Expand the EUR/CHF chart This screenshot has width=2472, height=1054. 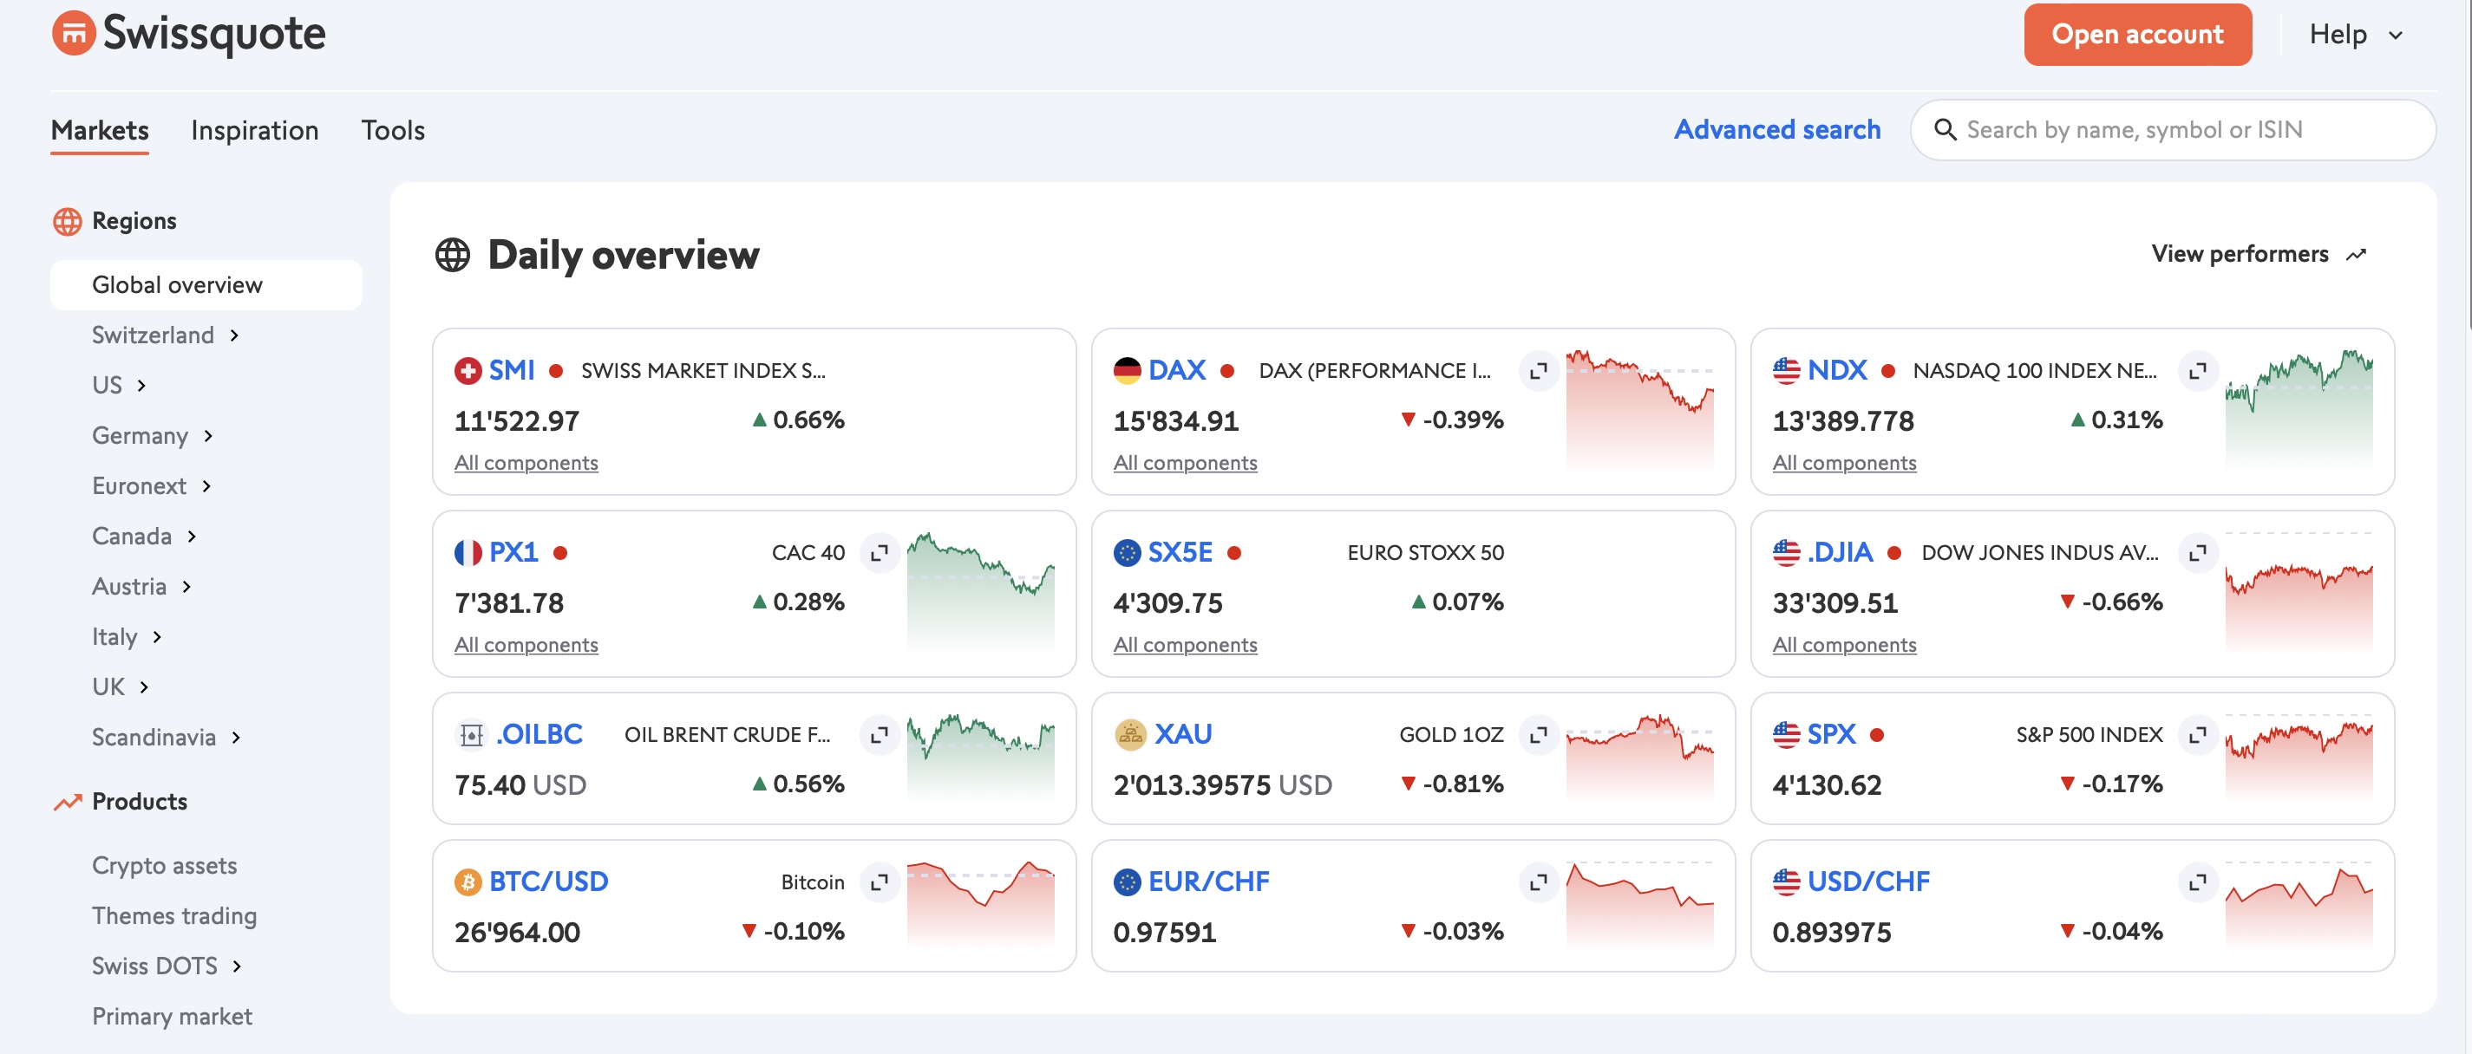(x=1539, y=882)
